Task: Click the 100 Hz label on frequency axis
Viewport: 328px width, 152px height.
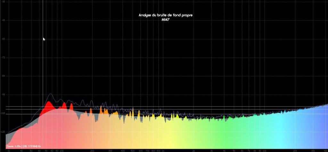Action: [61, 150]
